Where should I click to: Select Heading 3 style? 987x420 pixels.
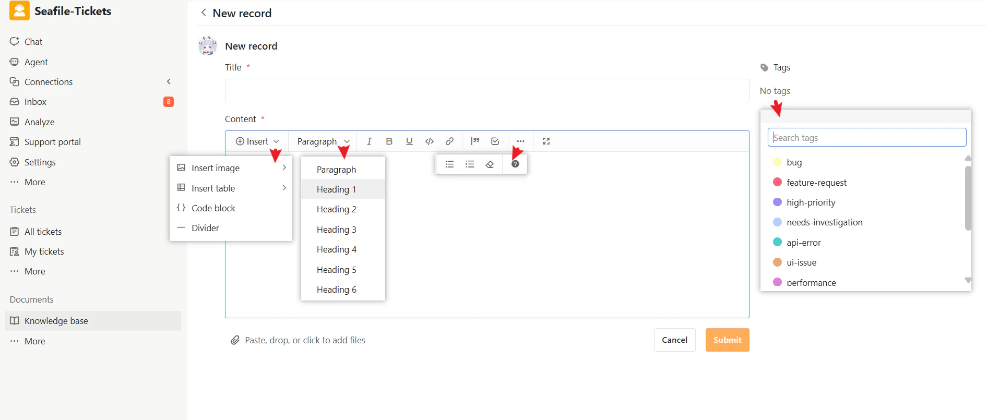[x=343, y=230]
